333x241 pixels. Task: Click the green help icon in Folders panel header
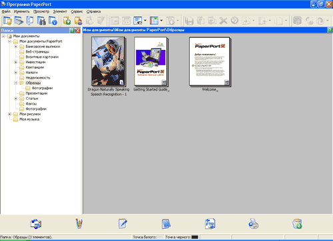point(72,31)
